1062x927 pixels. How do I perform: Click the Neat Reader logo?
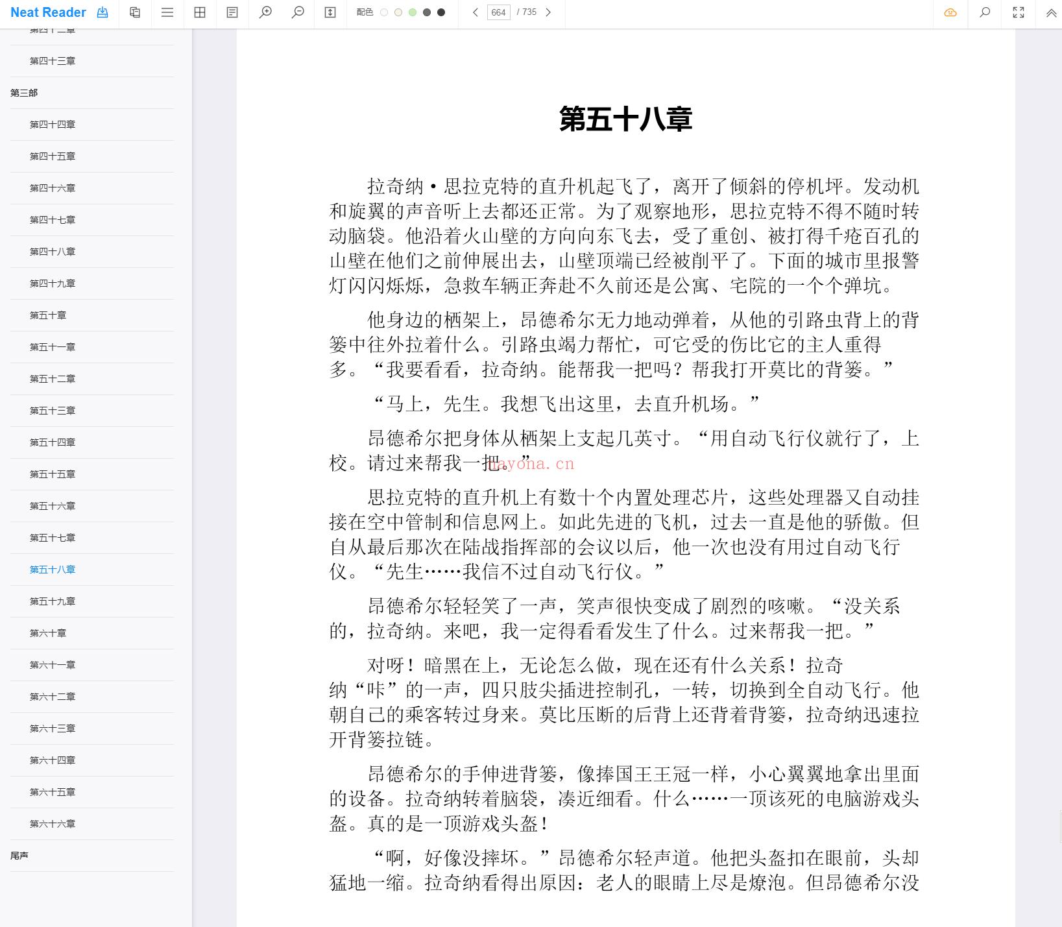48,12
